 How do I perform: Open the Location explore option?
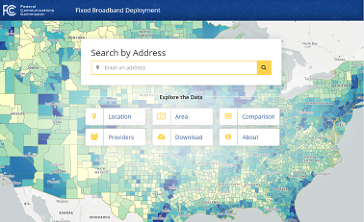coord(120,117)
